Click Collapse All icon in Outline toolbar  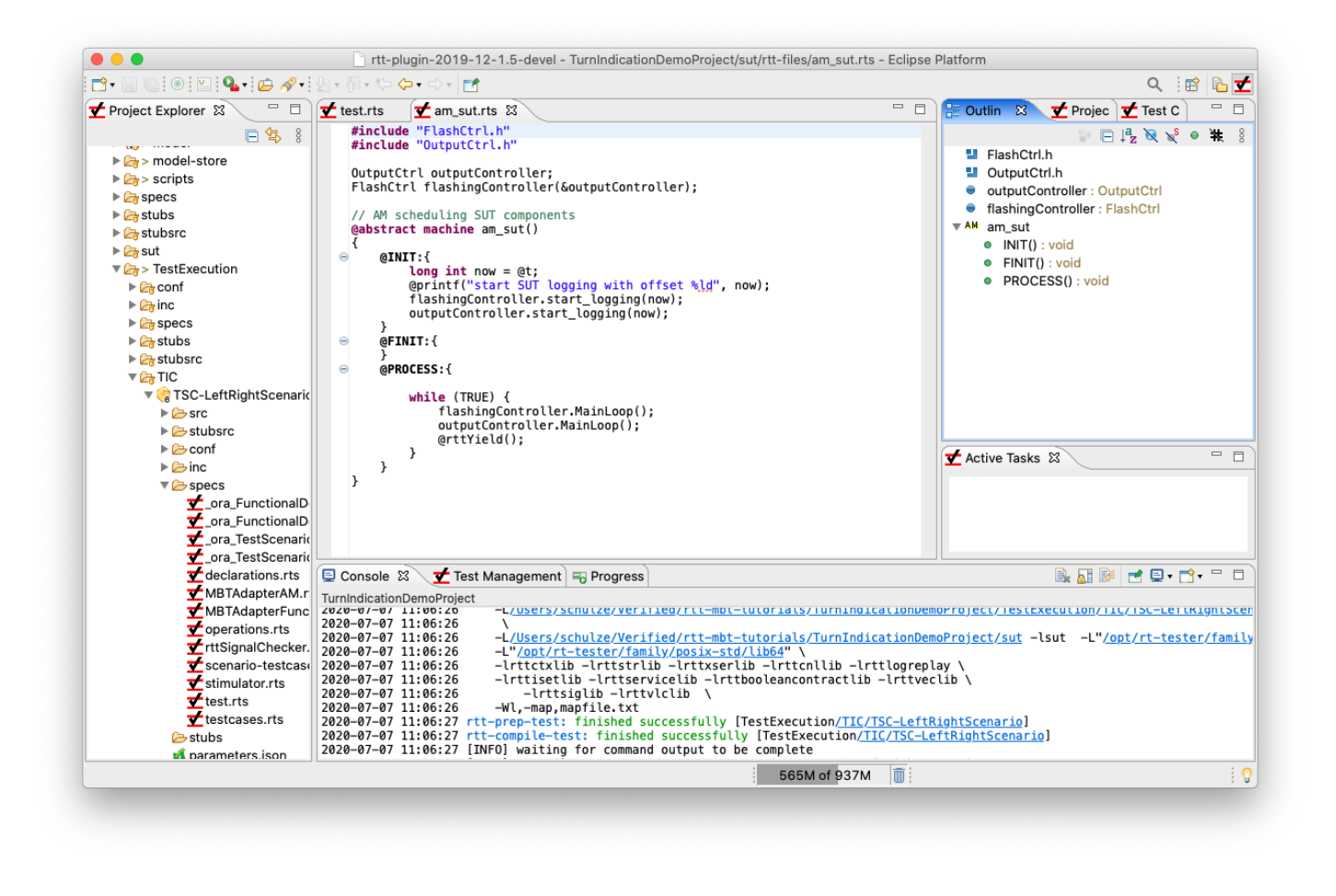click(1107, 135)
